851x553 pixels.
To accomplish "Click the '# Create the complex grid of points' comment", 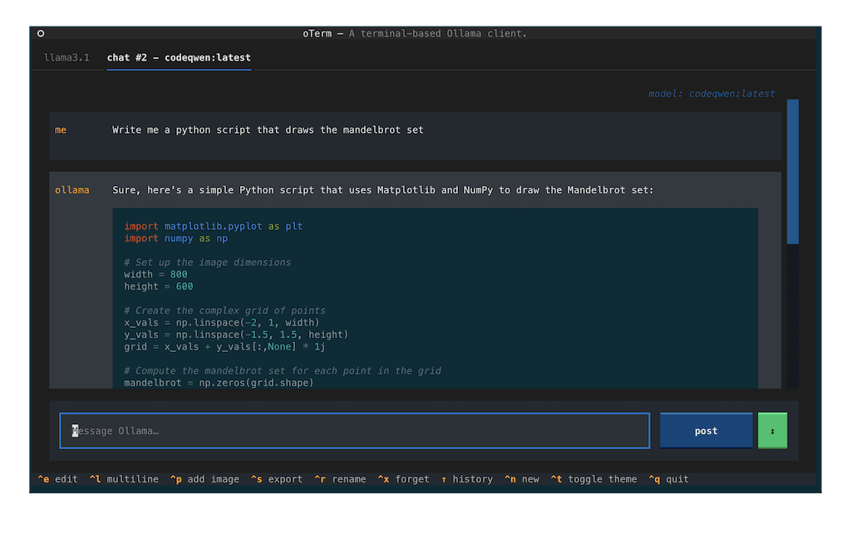I will pyautogui.click(x=224, y=311).
